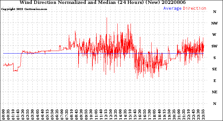Viewport: 223px width, 121px height.
Task: Click the blue average line near 04:40
Action: tap(42, 53)
